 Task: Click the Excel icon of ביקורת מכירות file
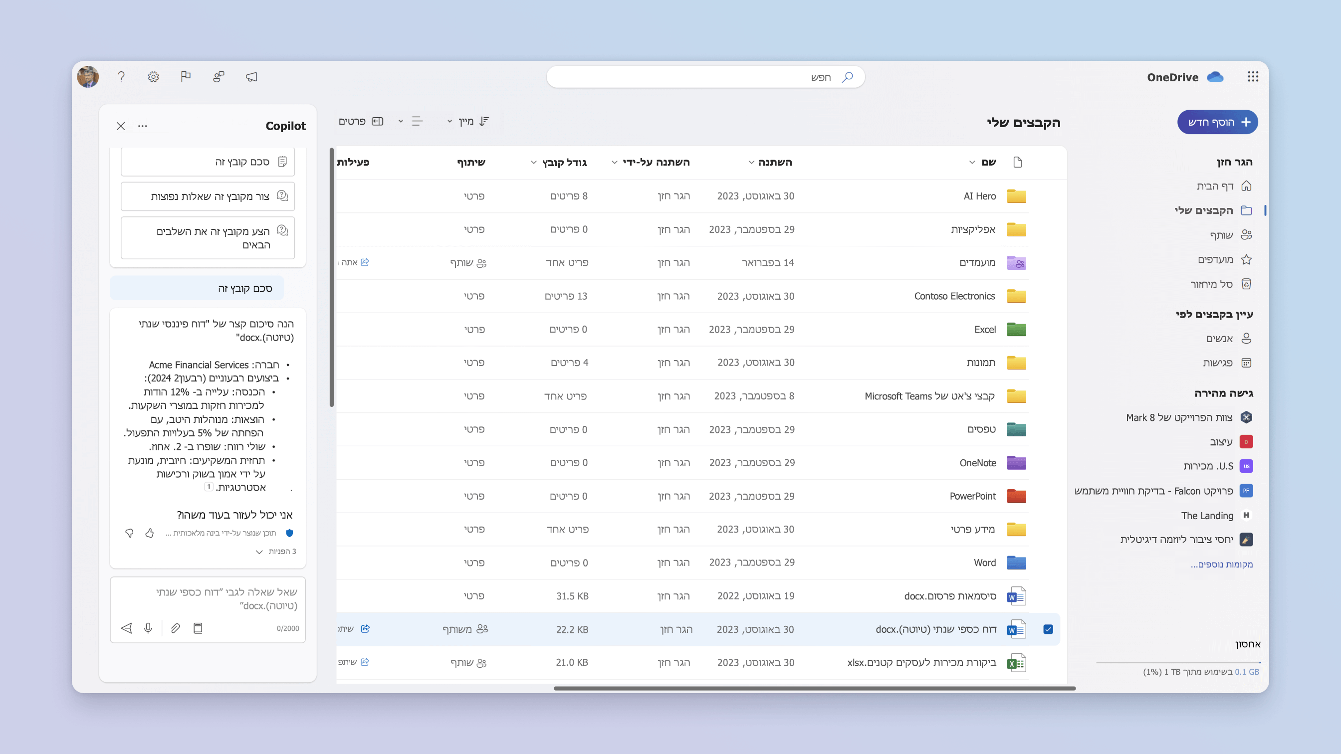coord(1017,662)
